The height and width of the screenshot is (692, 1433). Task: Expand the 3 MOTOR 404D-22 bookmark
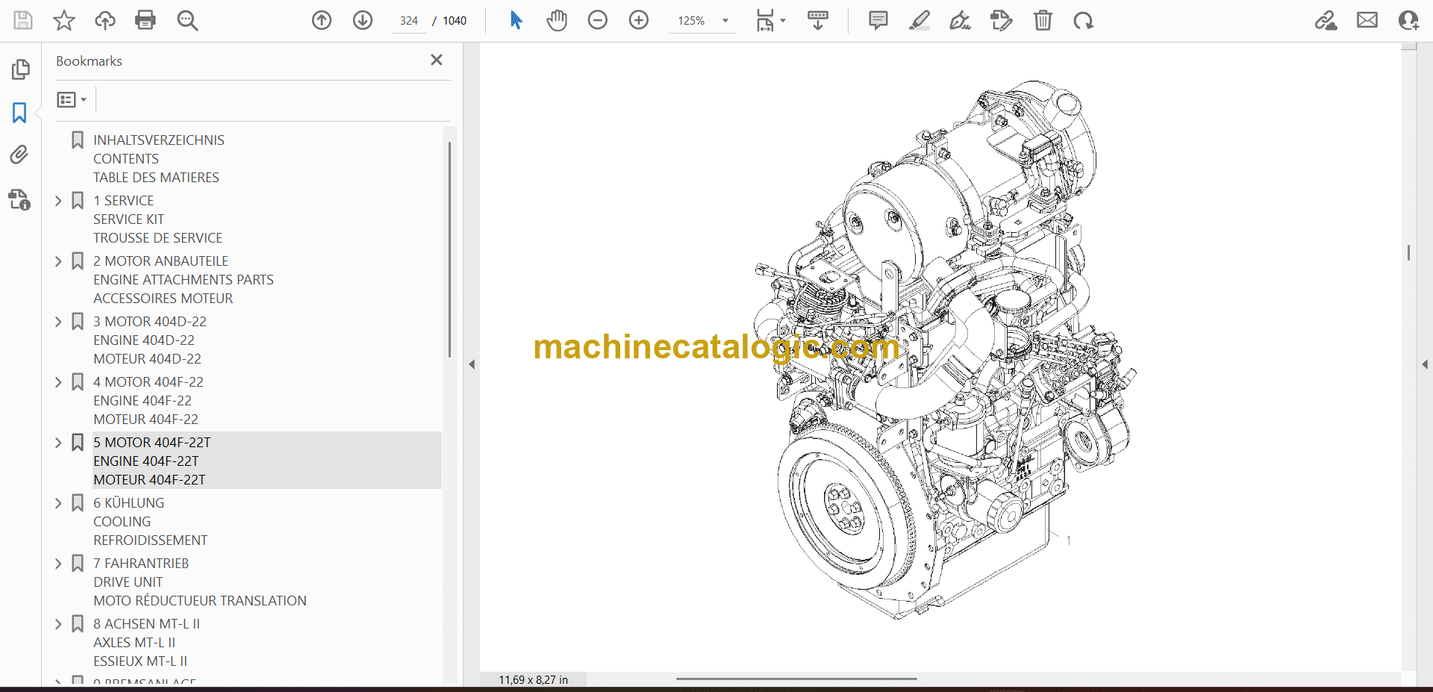pyautogui.click(x=58, y=322)
